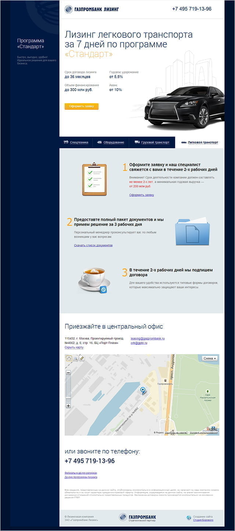
Task: Click the Газпромнефть gas station marker
Action: 166,381
